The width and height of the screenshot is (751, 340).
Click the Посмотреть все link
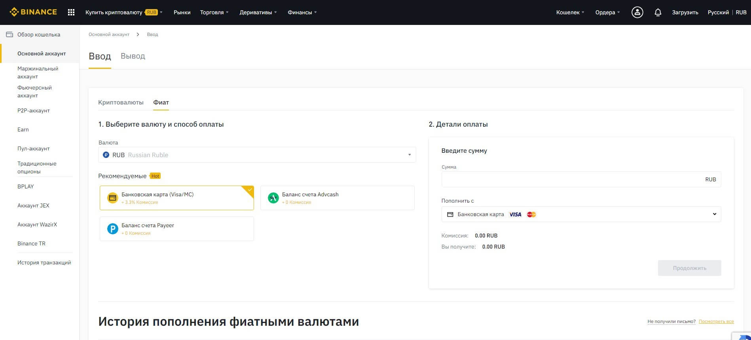(716, 321)
